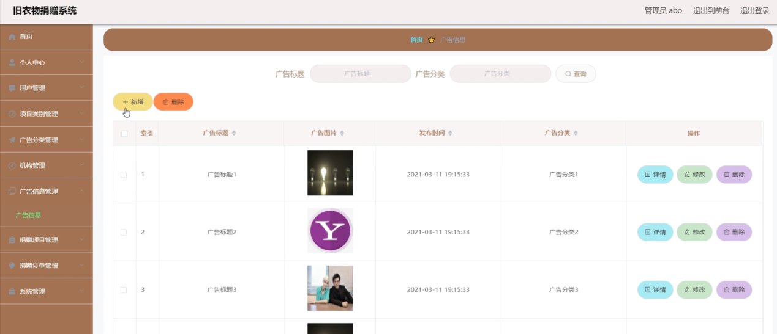Click 退出登录 link in header
This screenshot has width=777, height=334.
click(754, 10)
